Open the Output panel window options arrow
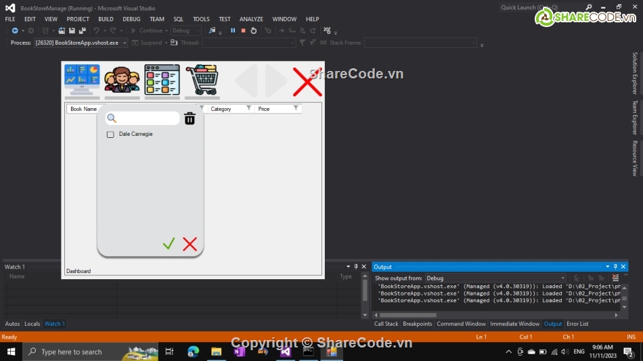Screen dimensions: 643x361 pos(607,267)
